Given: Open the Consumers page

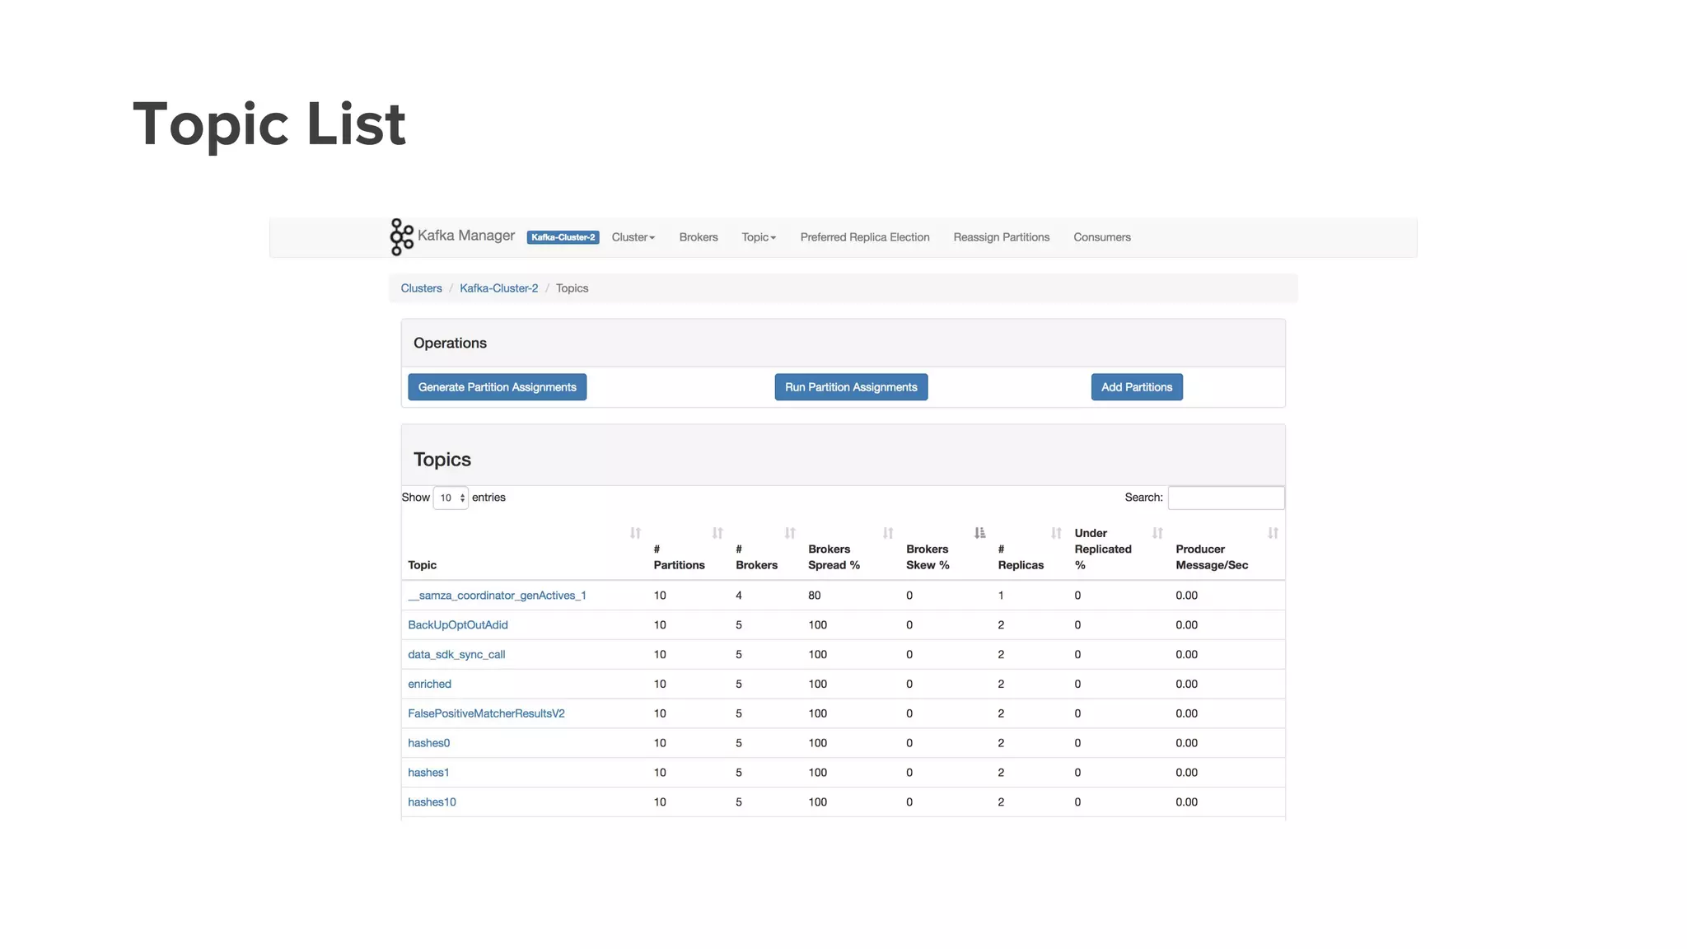Looking at the screenshot, I should [1101, 237].
